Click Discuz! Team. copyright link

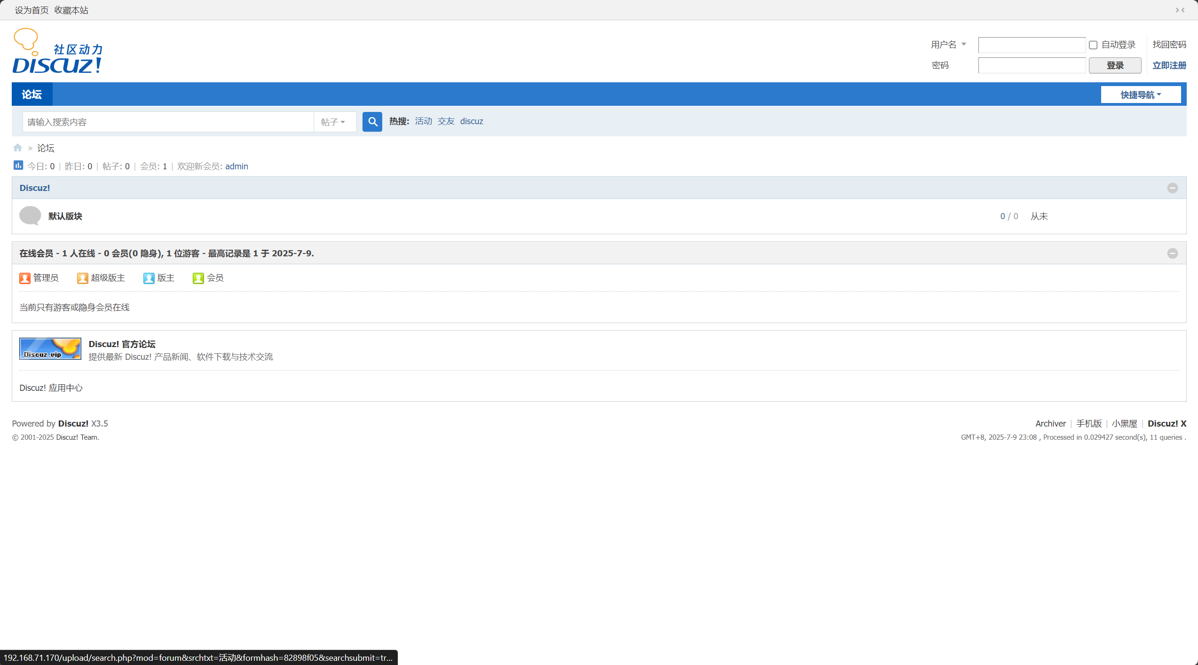(77, 437)
